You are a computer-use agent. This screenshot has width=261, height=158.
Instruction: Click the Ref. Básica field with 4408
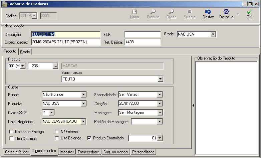tap(143, 42)
